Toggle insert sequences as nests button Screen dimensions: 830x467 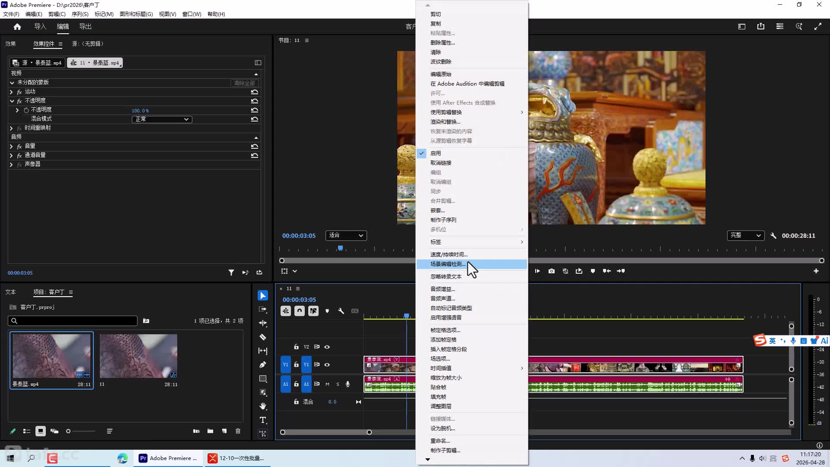(286, 311)
